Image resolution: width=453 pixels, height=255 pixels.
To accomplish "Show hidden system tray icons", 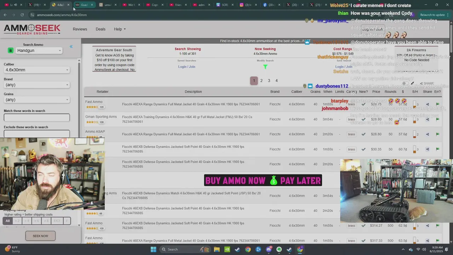I will [403, 249].
